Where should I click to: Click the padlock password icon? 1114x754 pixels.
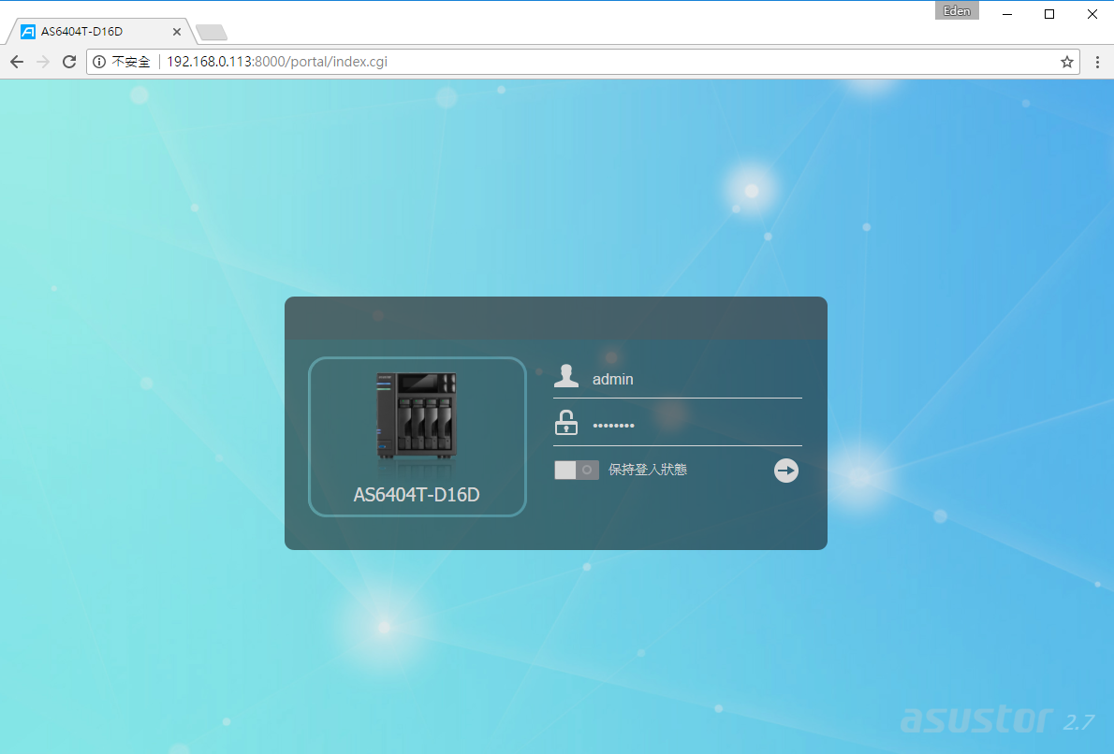565,422
